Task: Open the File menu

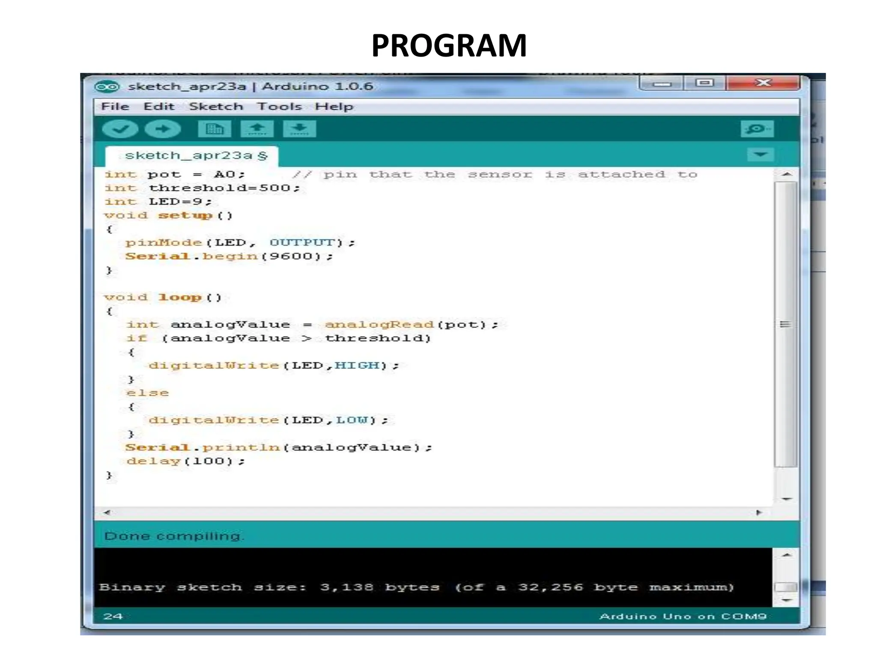Action: pyautogui.click(x=115, y=107)
